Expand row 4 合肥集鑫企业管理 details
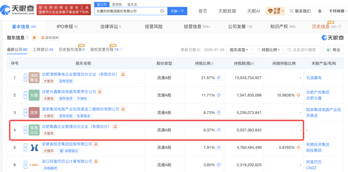 pos(25,130)
